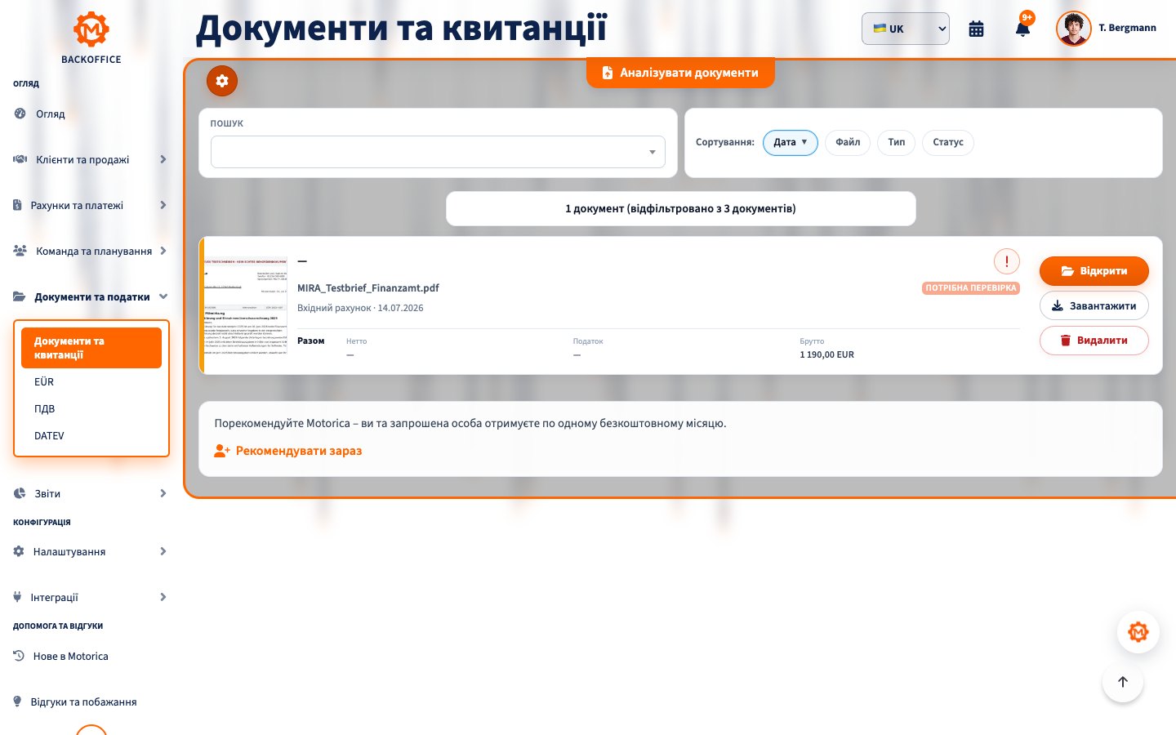Click the Motorica Backoffice logo
This screenshot has width=1176, height=735.
tap(91, 38)
